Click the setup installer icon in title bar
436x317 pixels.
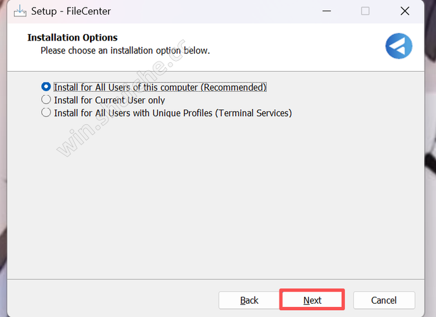pos(19,11)
